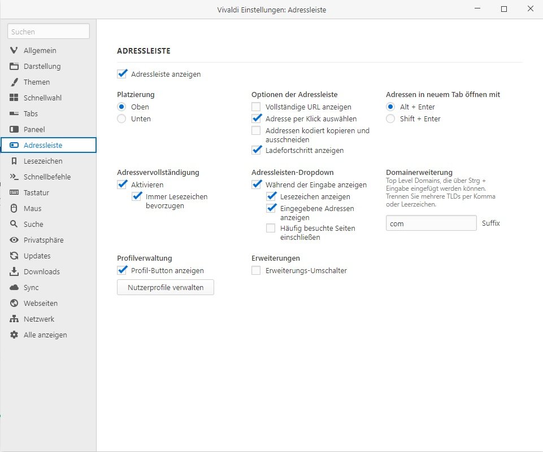
Task: Click the Tabs icon in sidebar
Action: (14, 113)
